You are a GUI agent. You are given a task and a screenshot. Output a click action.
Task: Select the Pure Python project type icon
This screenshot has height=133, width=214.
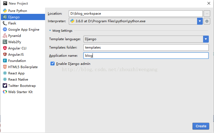(5, 11)
